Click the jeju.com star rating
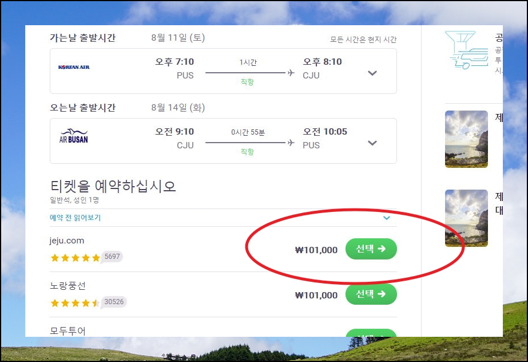The image size is (528, 362). [75, 258]
